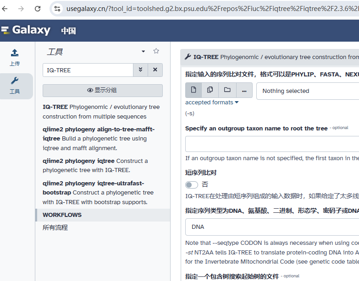Choose single dataset input icon

point(193,90)
